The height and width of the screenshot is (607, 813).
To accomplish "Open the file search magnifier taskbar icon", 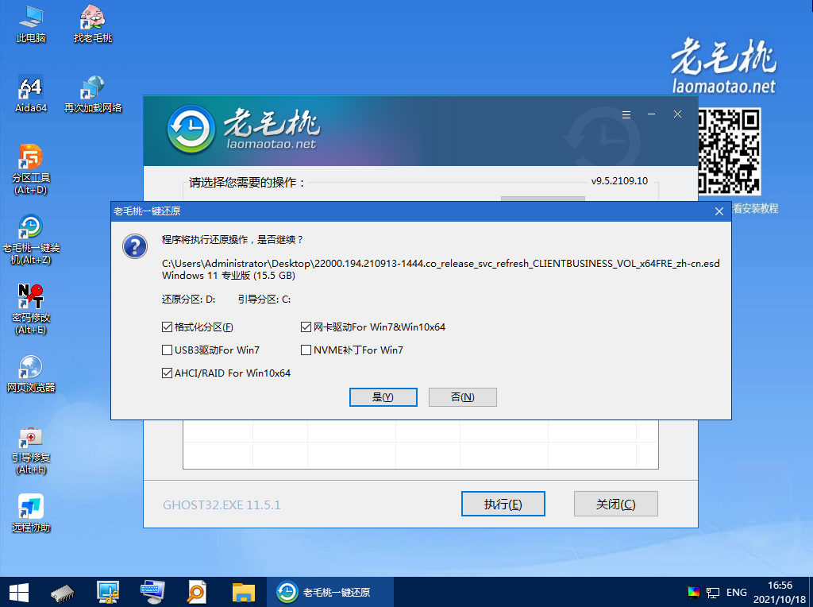I will [x=197, y=593].
